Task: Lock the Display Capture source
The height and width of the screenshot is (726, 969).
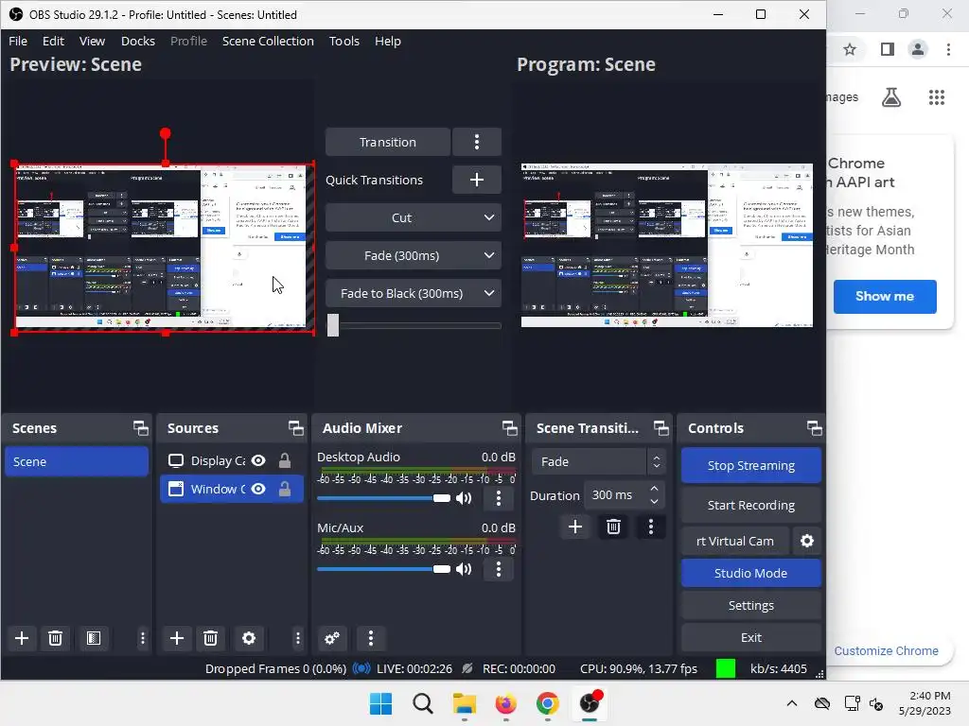Action: pos(284,460)
